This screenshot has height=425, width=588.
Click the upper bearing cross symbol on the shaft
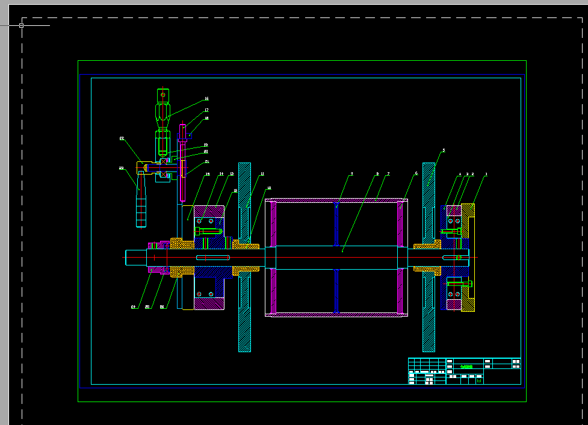163,162
